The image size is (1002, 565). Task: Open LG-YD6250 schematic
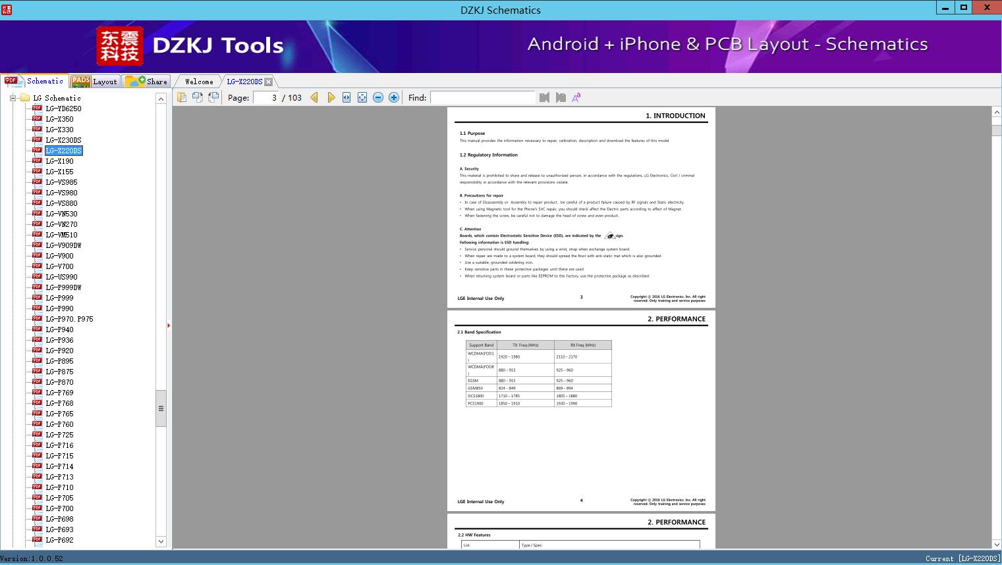63,109
